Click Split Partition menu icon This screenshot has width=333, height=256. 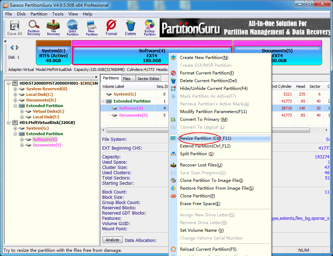(x=173, y=154)
